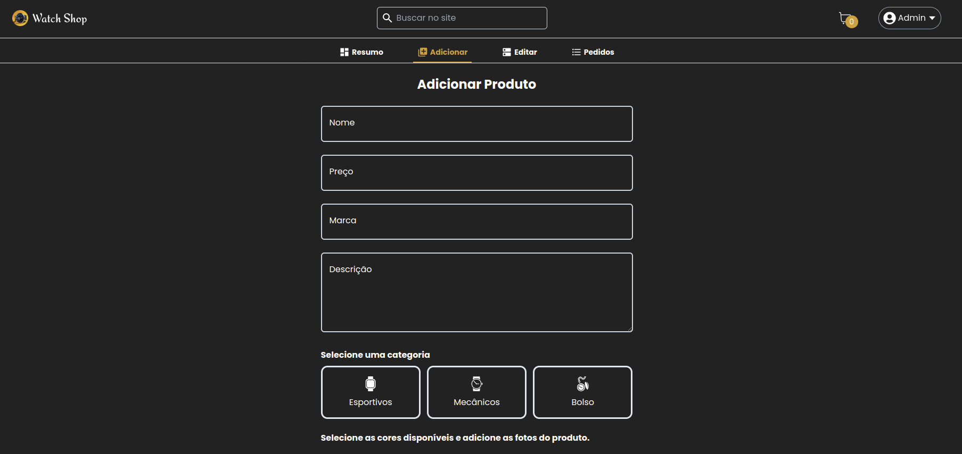The width and height of the screenshot is (962, 454).
Task: Go home via Watch Shop text
Action: click(60, 19)
